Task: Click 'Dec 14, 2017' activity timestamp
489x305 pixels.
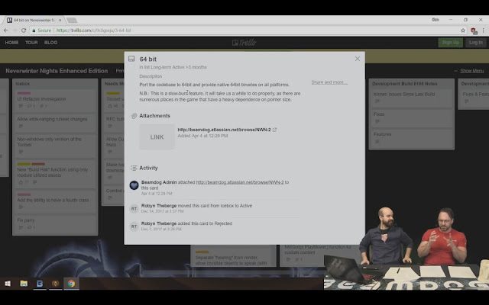Action: tap(162, 211)
